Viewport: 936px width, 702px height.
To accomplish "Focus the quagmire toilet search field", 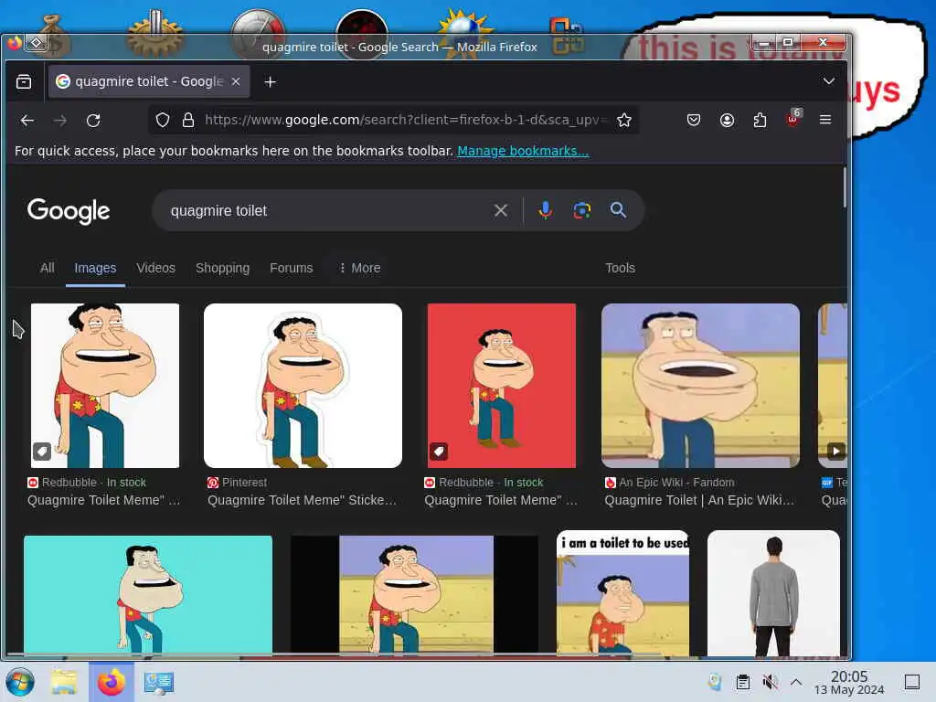I will coord(328,211).
